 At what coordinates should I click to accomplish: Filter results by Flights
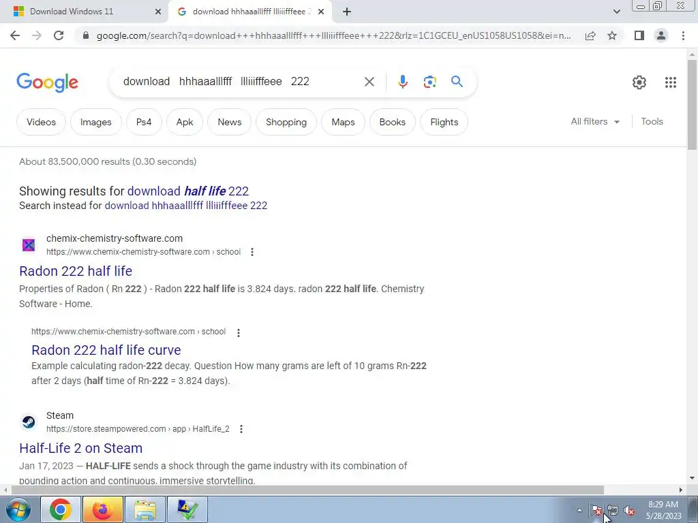pos(444,122)
